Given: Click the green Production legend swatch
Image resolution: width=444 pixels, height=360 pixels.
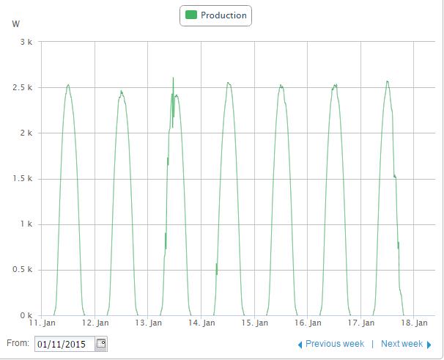Looking at the screenshot, I should (x=191, y=15).
